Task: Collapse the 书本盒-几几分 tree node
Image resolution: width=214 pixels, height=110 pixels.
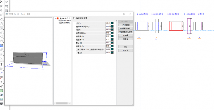Action: [55, 18]
